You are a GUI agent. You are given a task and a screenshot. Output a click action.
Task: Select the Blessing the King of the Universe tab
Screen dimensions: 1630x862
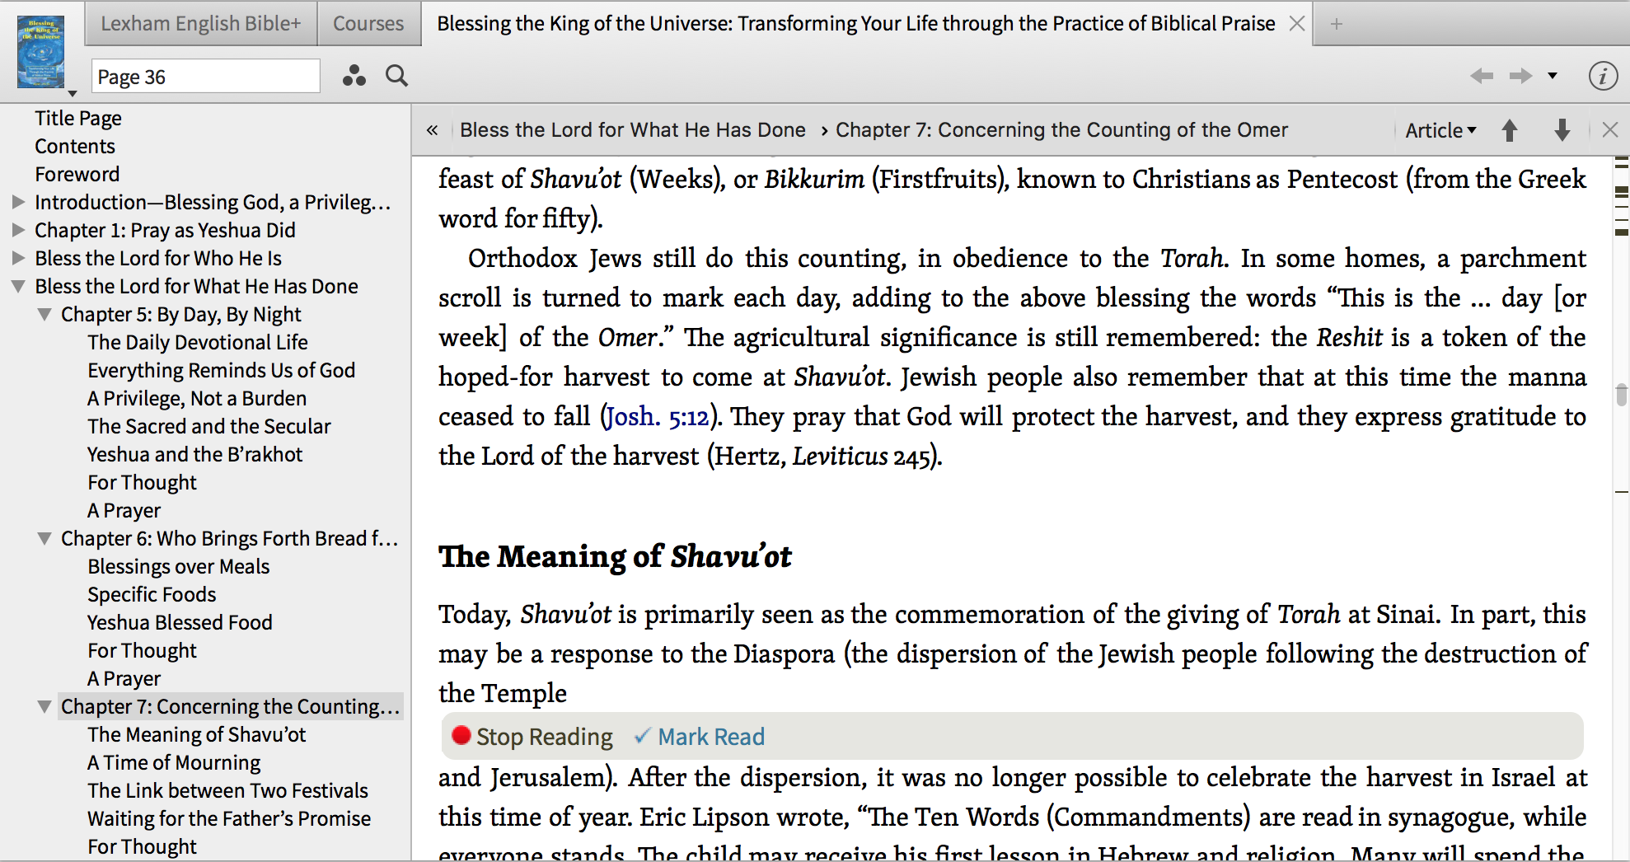pos(856,24)
